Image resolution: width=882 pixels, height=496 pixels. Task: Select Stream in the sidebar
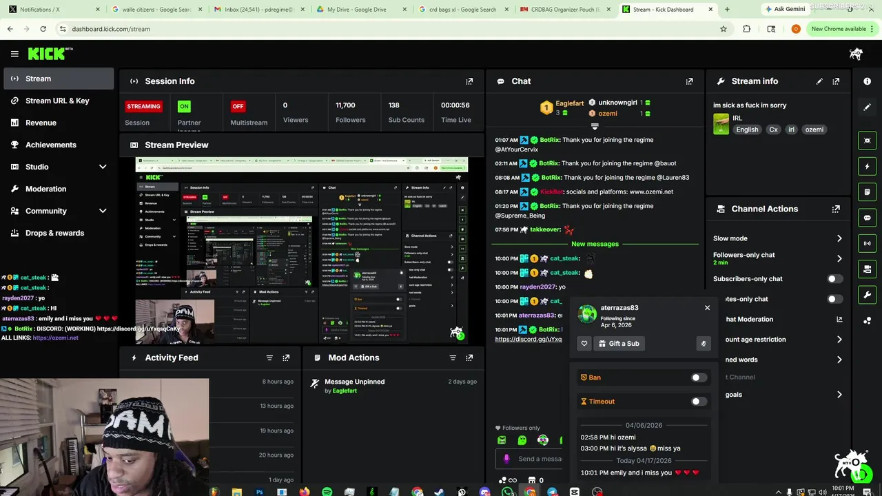click(57, 79)
